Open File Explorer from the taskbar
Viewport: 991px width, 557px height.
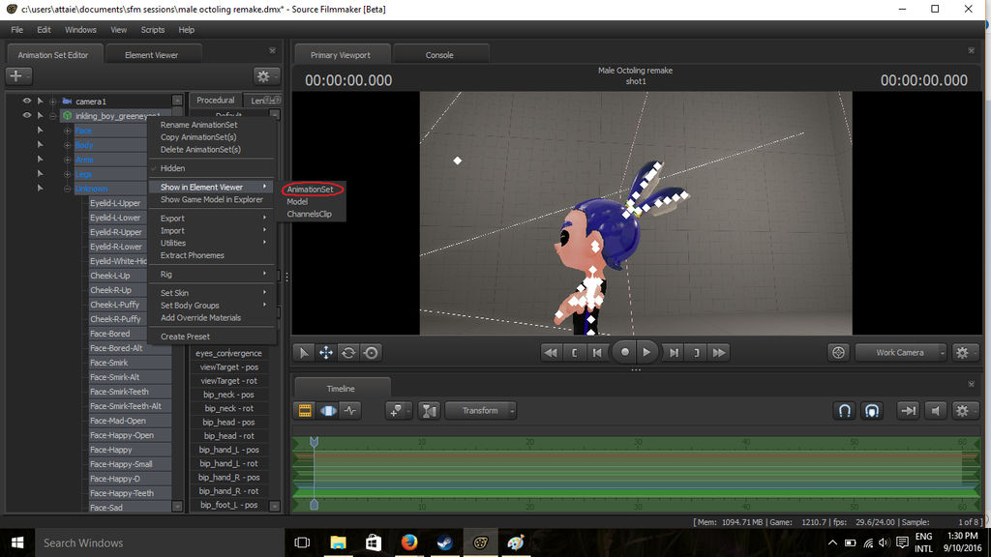pos(338,542)
